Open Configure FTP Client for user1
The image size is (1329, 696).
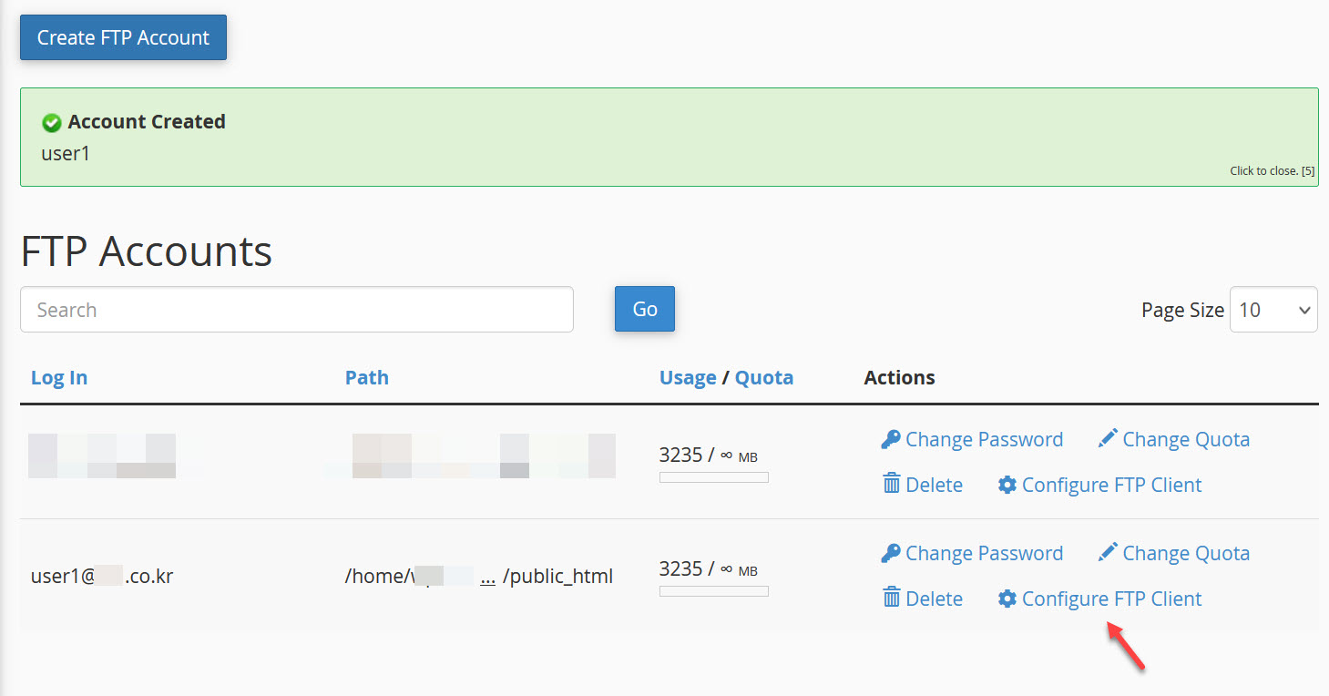[x=1111, y=598]
